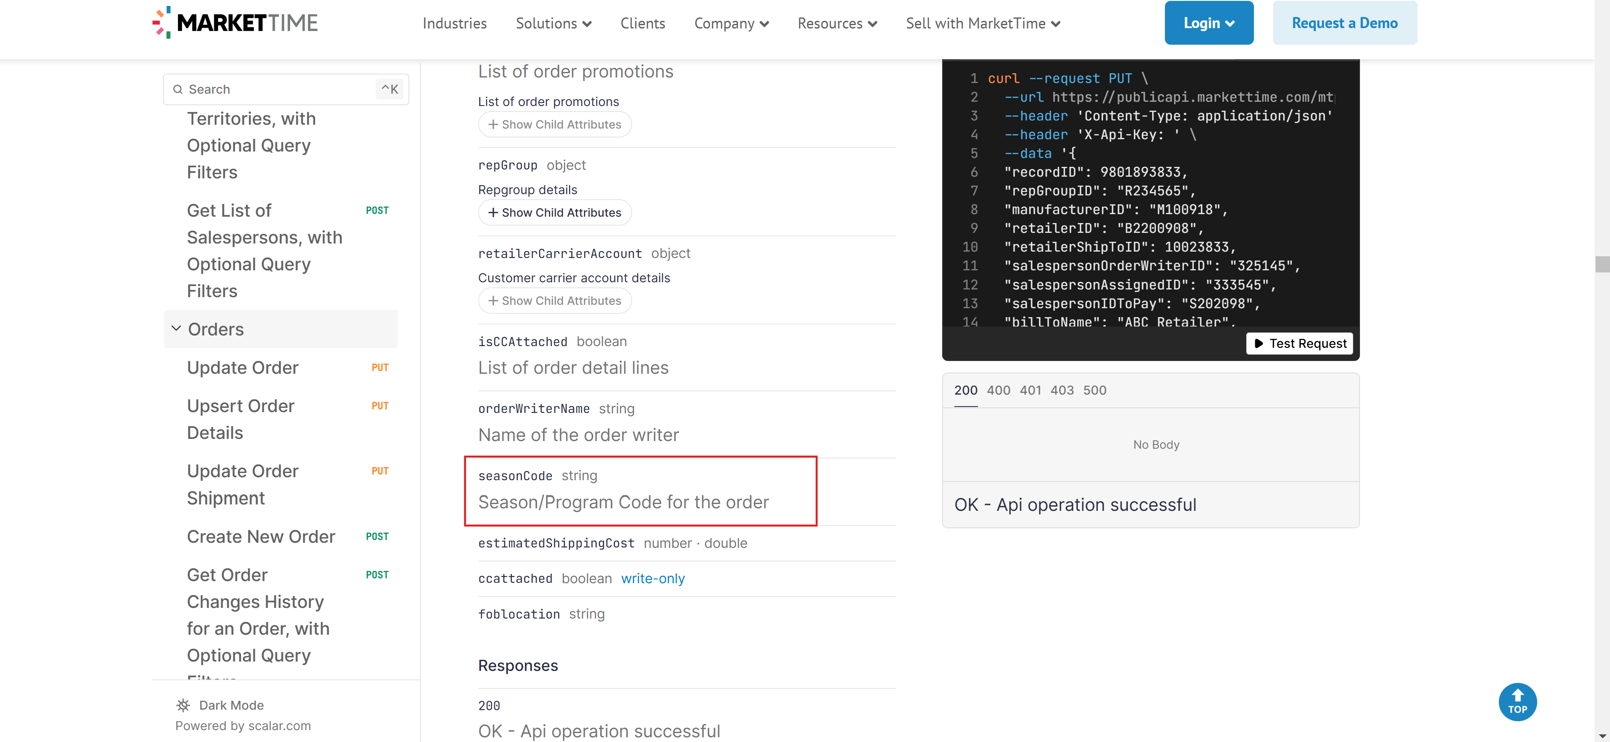This screenshot has width=1610, height=742.
Task: Click the repGroup attribute name
Action: [508, 166]
